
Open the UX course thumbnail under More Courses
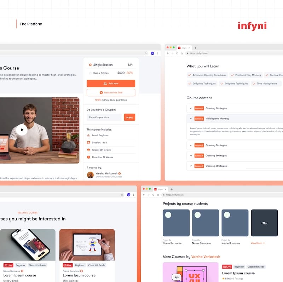pyautogui.click(x=191, y=272)
